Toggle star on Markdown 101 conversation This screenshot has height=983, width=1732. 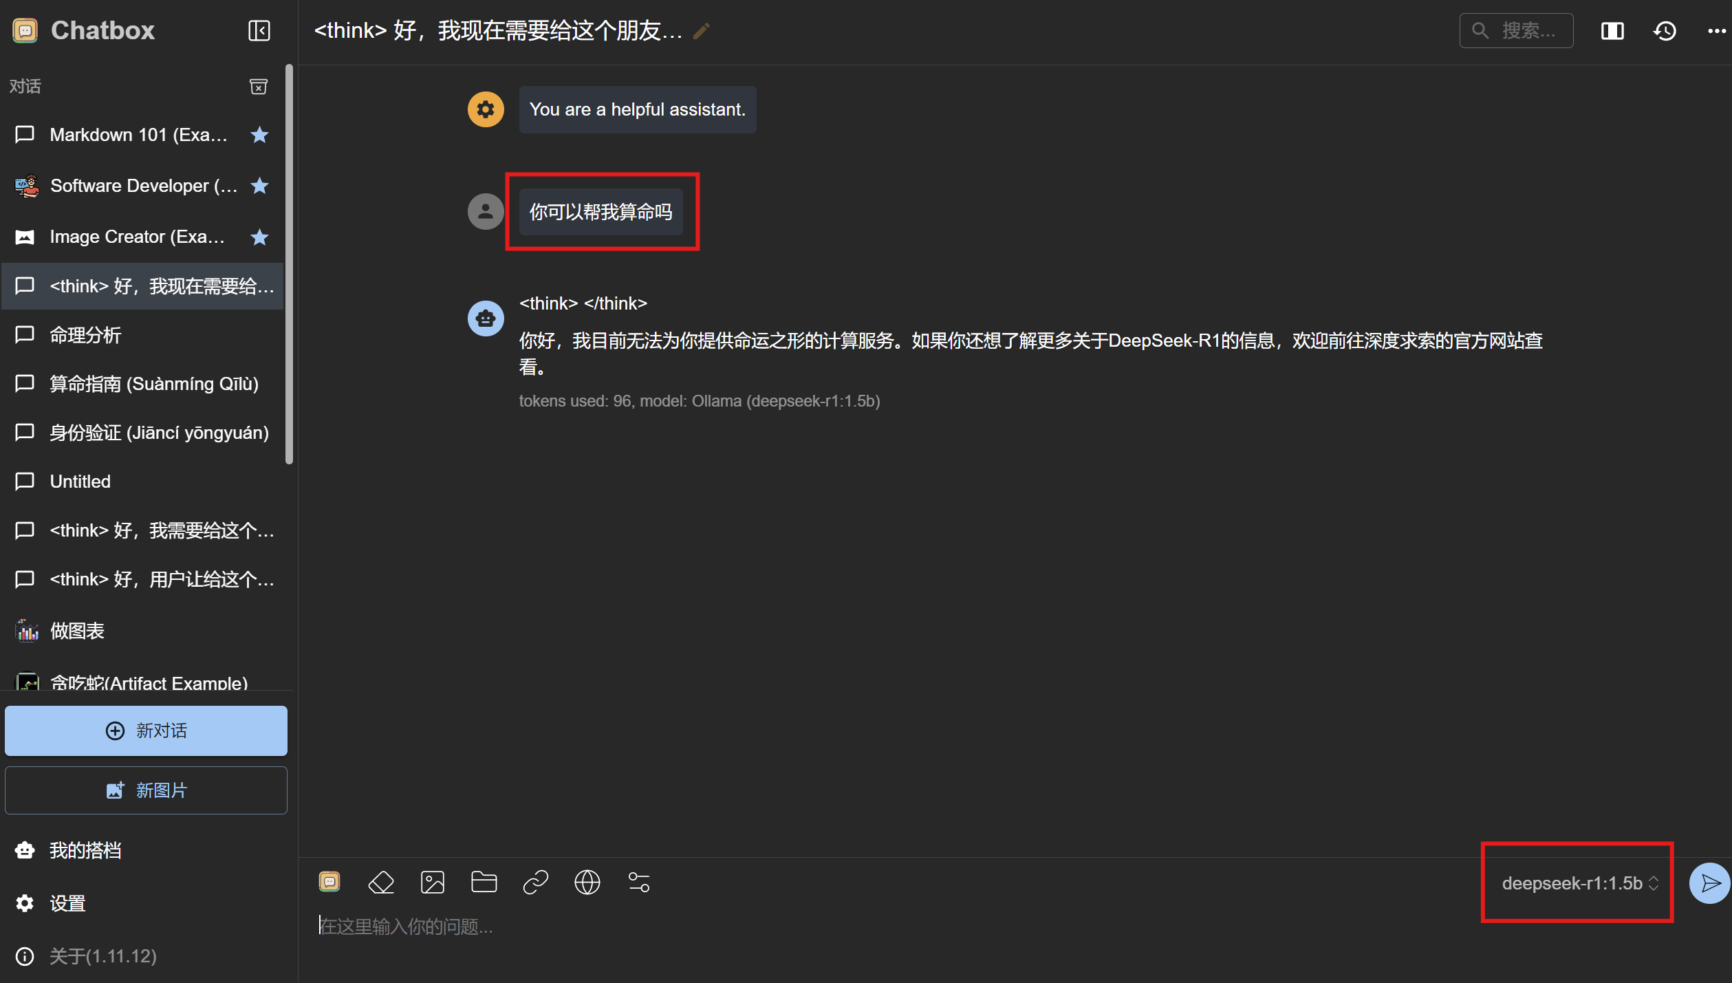pyautogui.click(x=259, y=135)
